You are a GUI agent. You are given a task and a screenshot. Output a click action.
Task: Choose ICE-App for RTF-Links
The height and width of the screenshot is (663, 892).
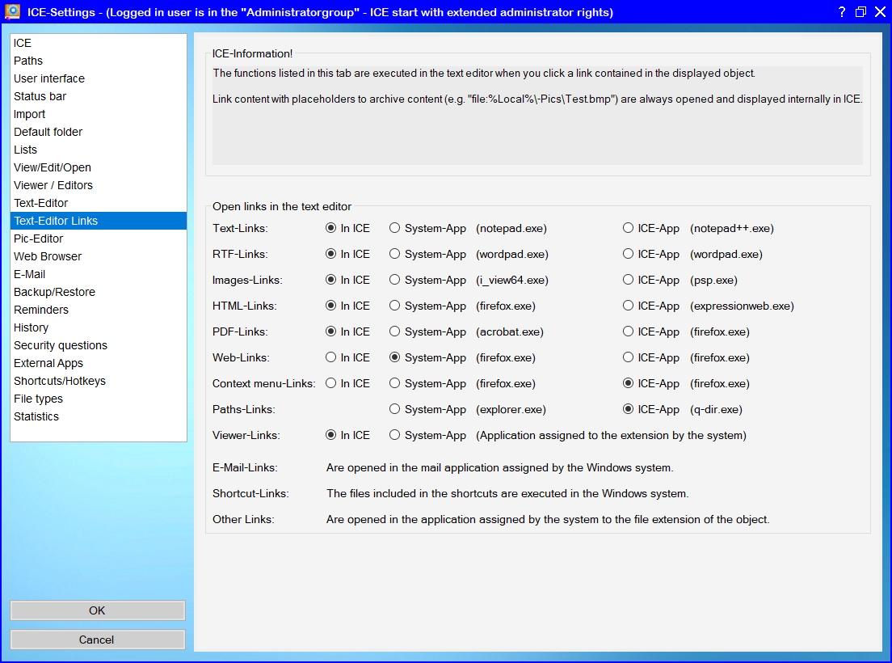click(628, 254)
